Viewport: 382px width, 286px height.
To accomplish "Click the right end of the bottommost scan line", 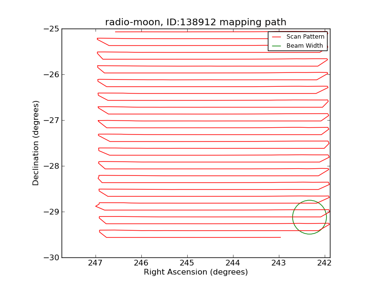I will (280, 237).
